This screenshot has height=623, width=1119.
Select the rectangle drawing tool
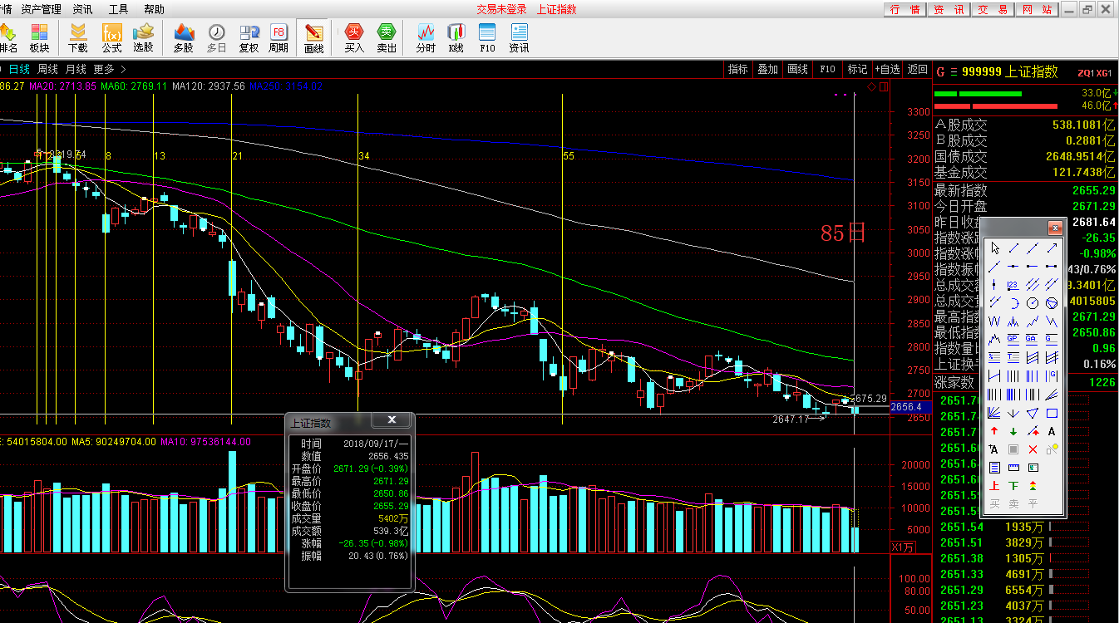coord(1052,414)
